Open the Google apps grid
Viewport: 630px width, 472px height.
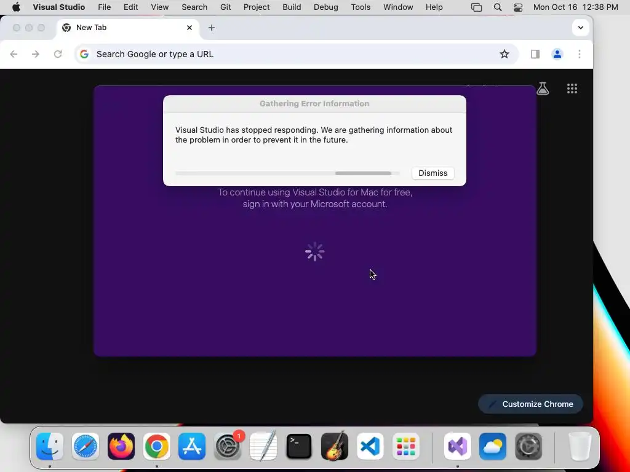tap(572, 88)
